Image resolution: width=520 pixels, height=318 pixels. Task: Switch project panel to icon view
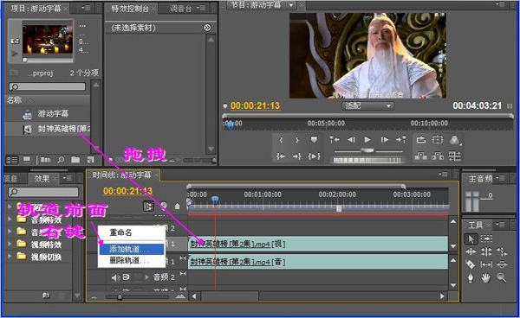pos(27,160)
